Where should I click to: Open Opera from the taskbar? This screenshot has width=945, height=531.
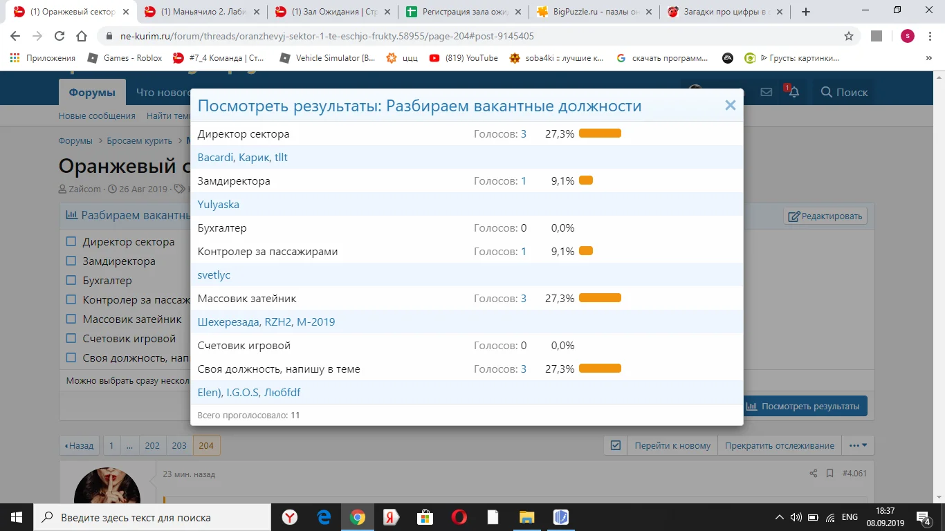(459, 517)
